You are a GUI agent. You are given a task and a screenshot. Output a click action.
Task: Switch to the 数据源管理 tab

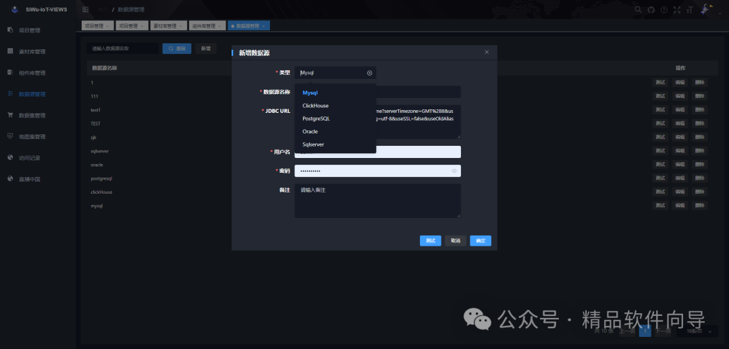[x=248, y=26]
